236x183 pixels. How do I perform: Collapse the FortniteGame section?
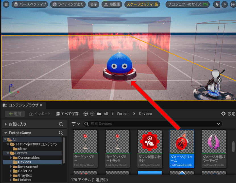tap(6, 133)
